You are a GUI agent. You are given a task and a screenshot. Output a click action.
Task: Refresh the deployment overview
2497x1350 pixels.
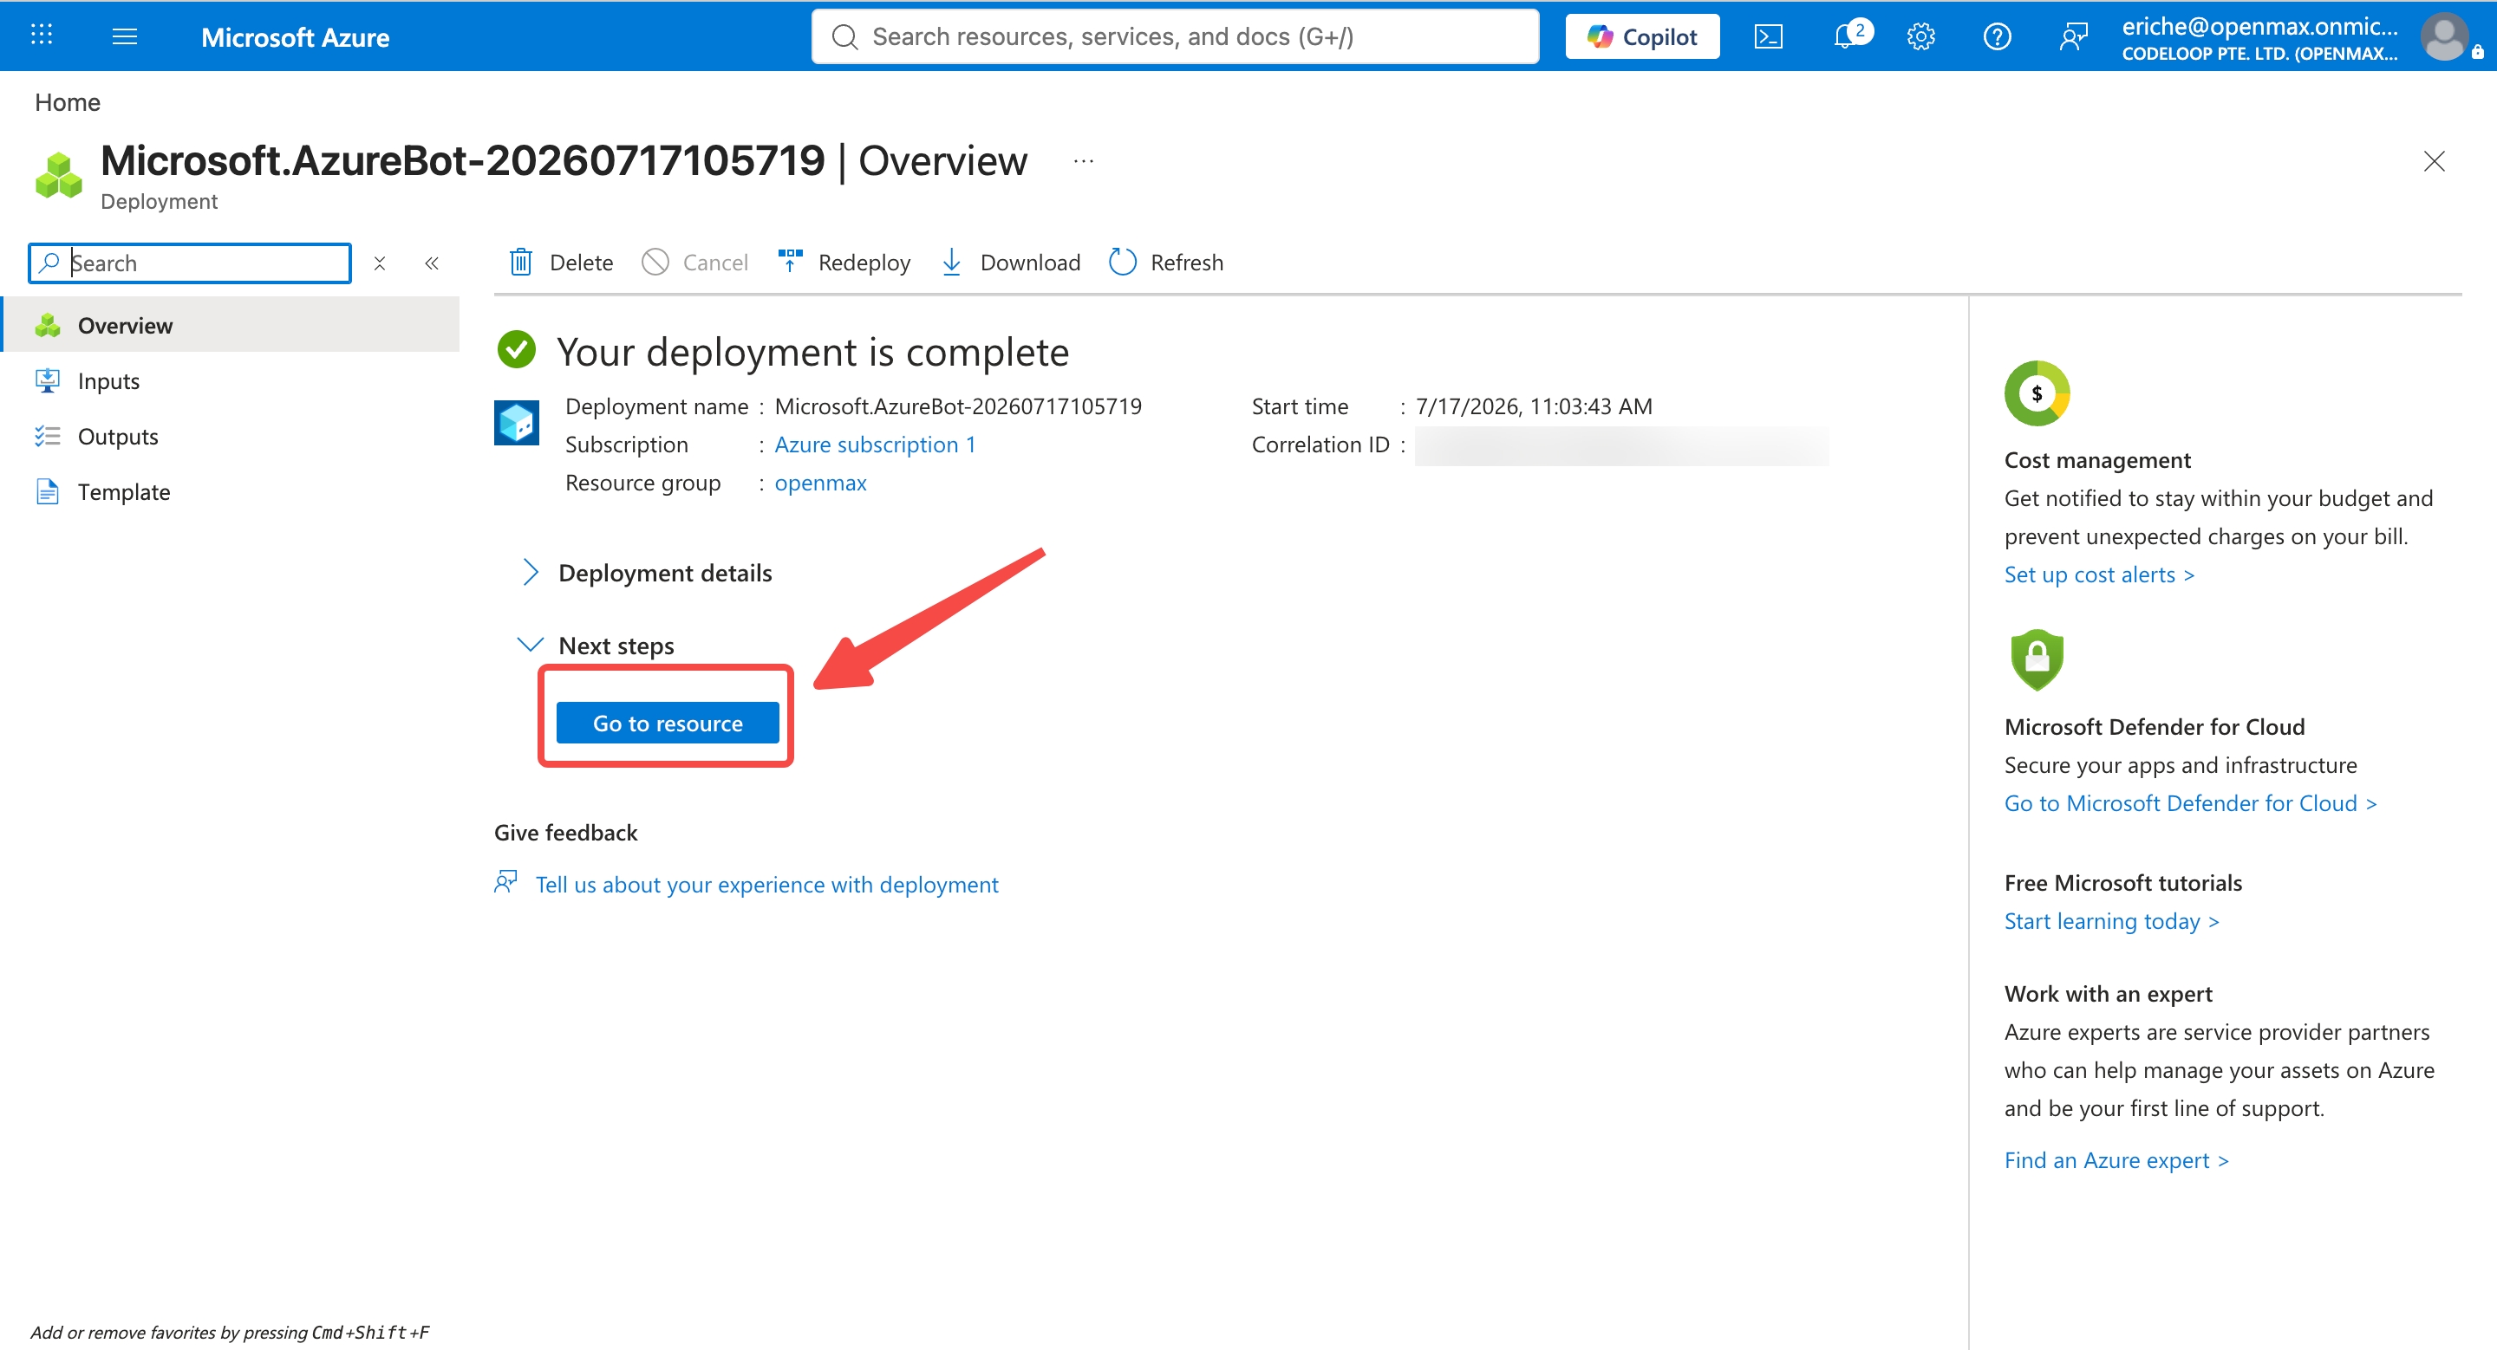pos(1166,263)
